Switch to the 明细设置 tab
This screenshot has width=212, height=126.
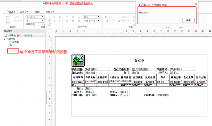24,12
